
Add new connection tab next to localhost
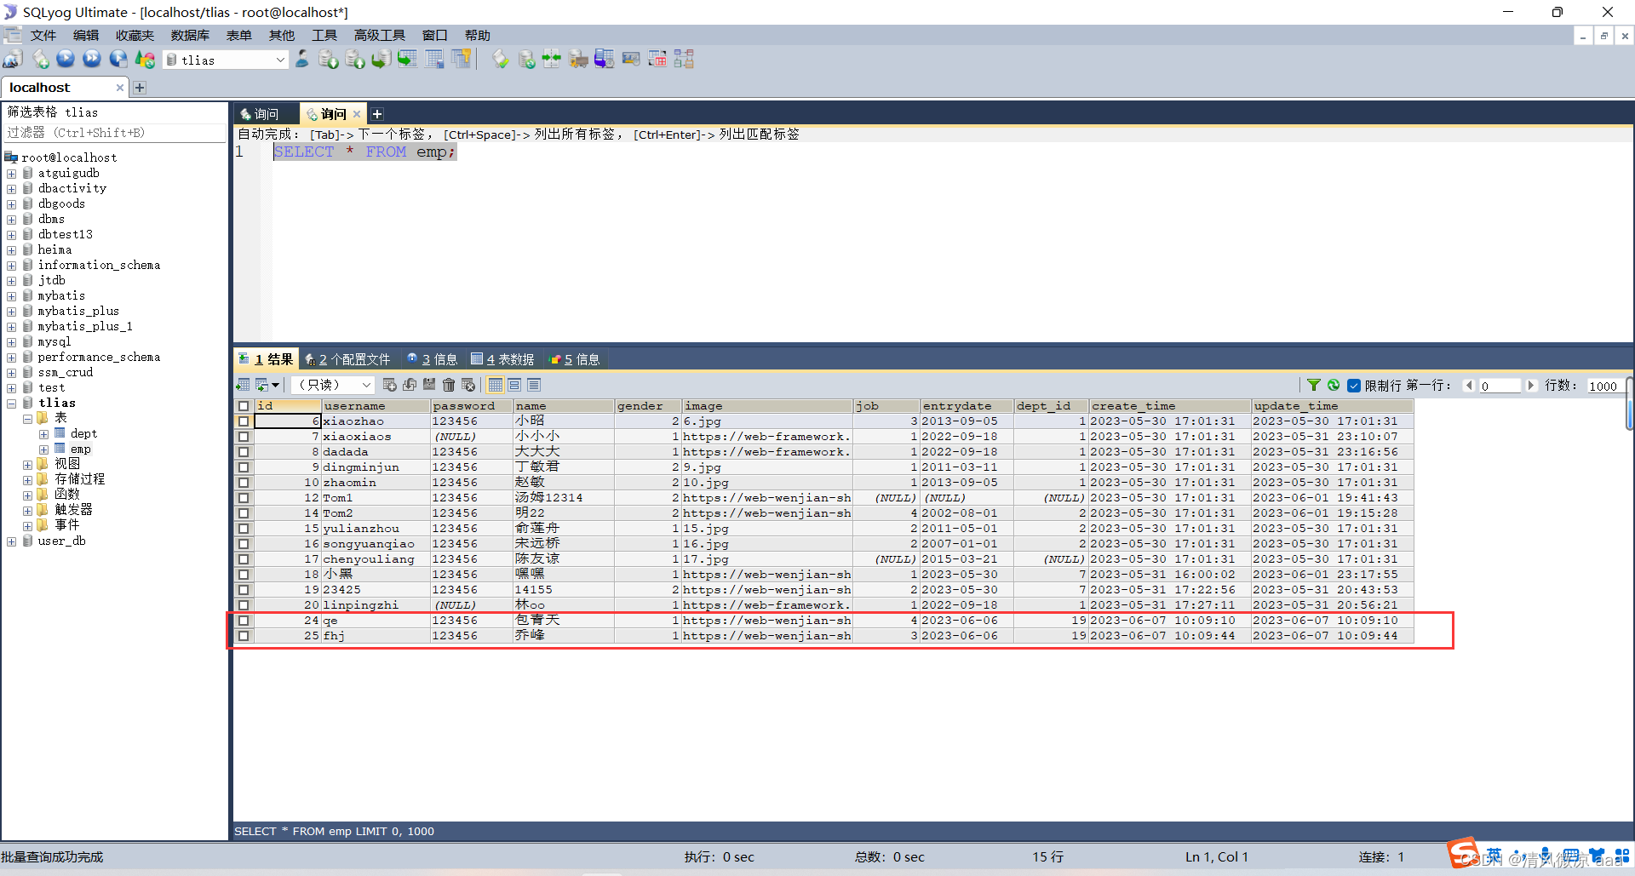140,88
